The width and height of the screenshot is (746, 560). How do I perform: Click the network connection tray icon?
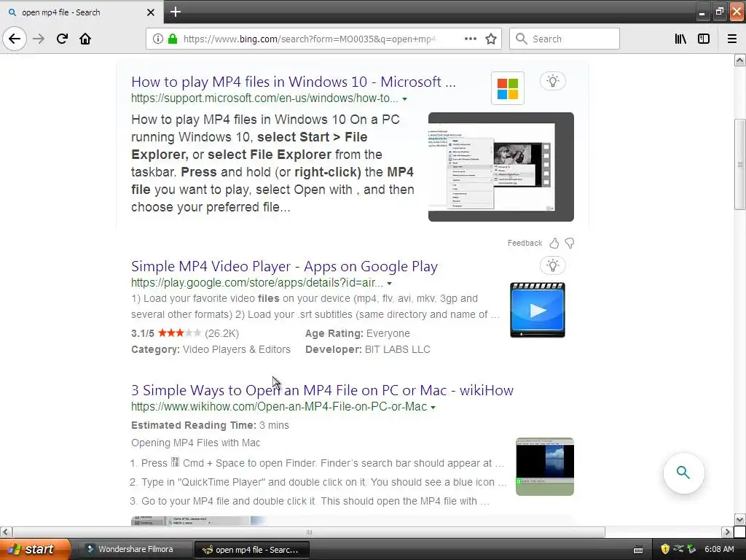coord(678,549)
